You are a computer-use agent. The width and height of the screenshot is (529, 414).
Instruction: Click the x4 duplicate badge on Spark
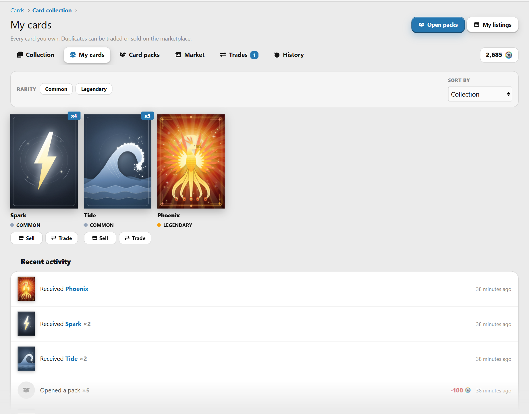(74, 116)
